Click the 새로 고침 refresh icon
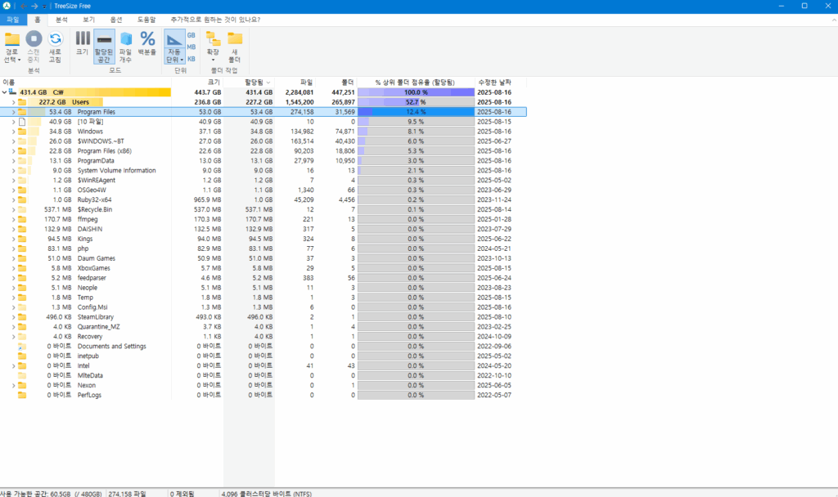 click(x=55, y=39)
